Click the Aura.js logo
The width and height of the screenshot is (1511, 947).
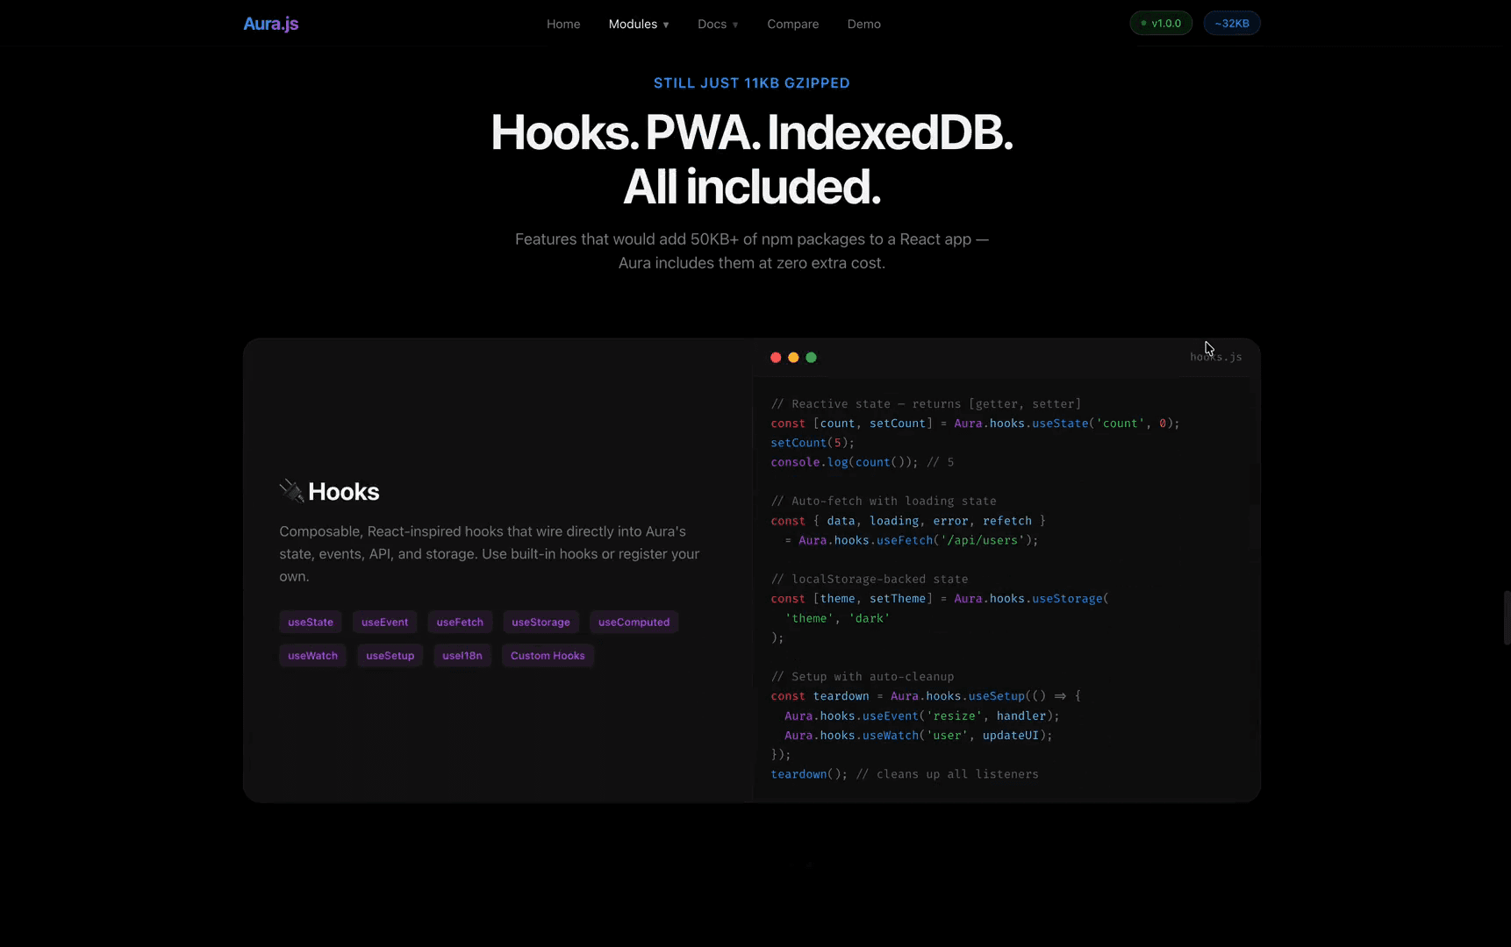coord(269,24)
